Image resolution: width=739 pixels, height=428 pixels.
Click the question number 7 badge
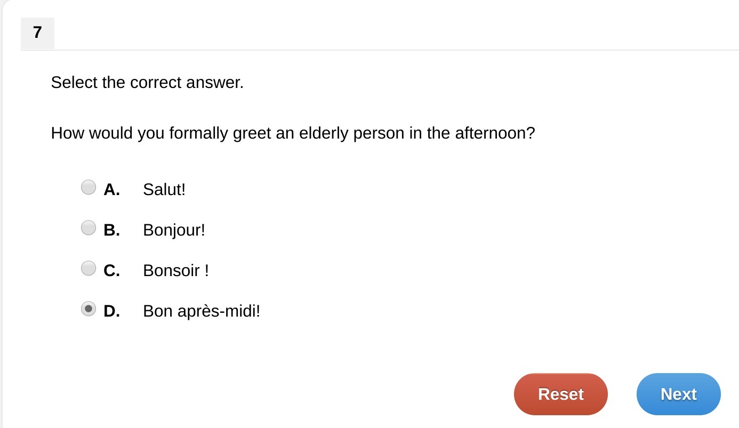(37, 33)
